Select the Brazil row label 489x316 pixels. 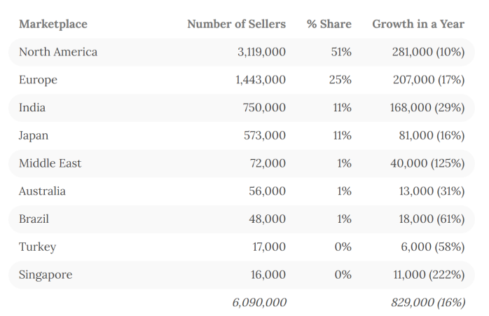34,219
